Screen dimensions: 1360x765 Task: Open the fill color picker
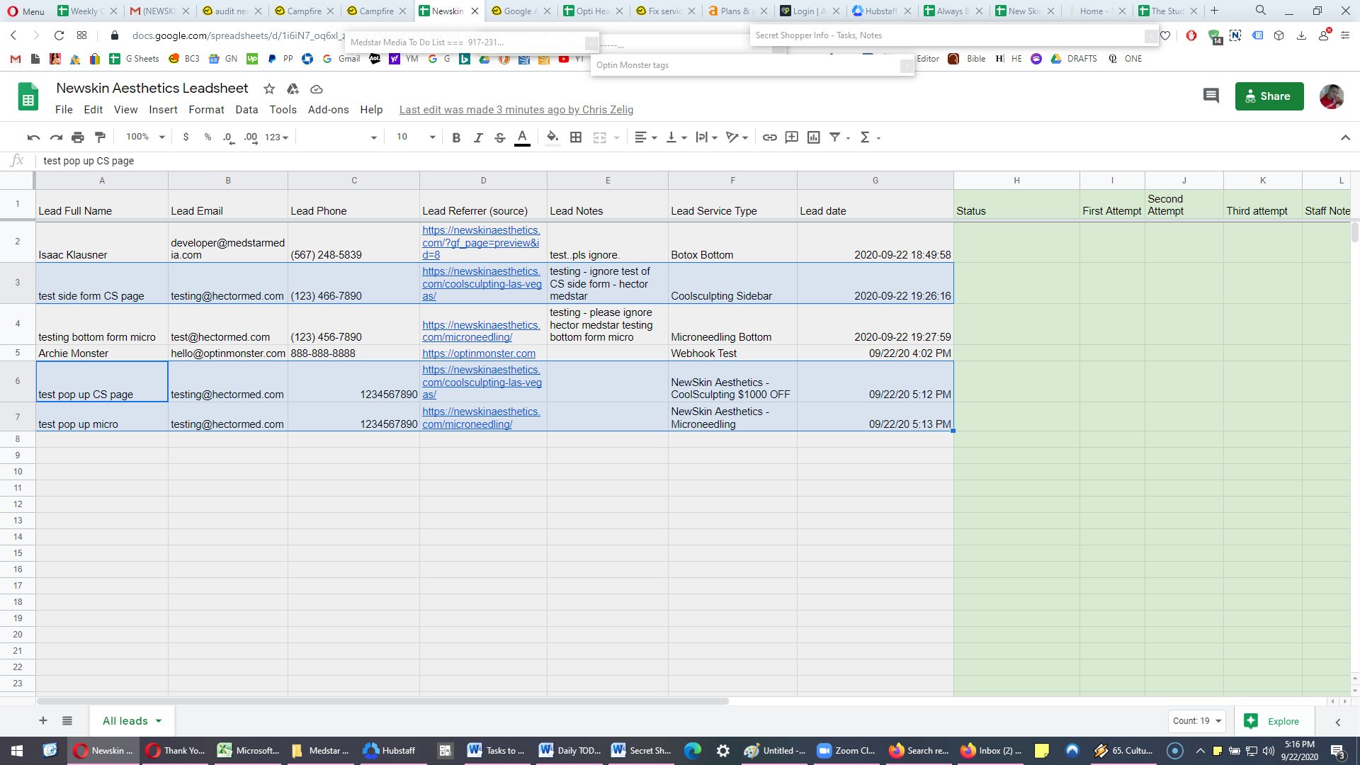pyautogui.click(x=552, y=137)
